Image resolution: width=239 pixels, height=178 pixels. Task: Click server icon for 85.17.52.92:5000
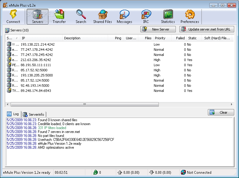[9, 70]
